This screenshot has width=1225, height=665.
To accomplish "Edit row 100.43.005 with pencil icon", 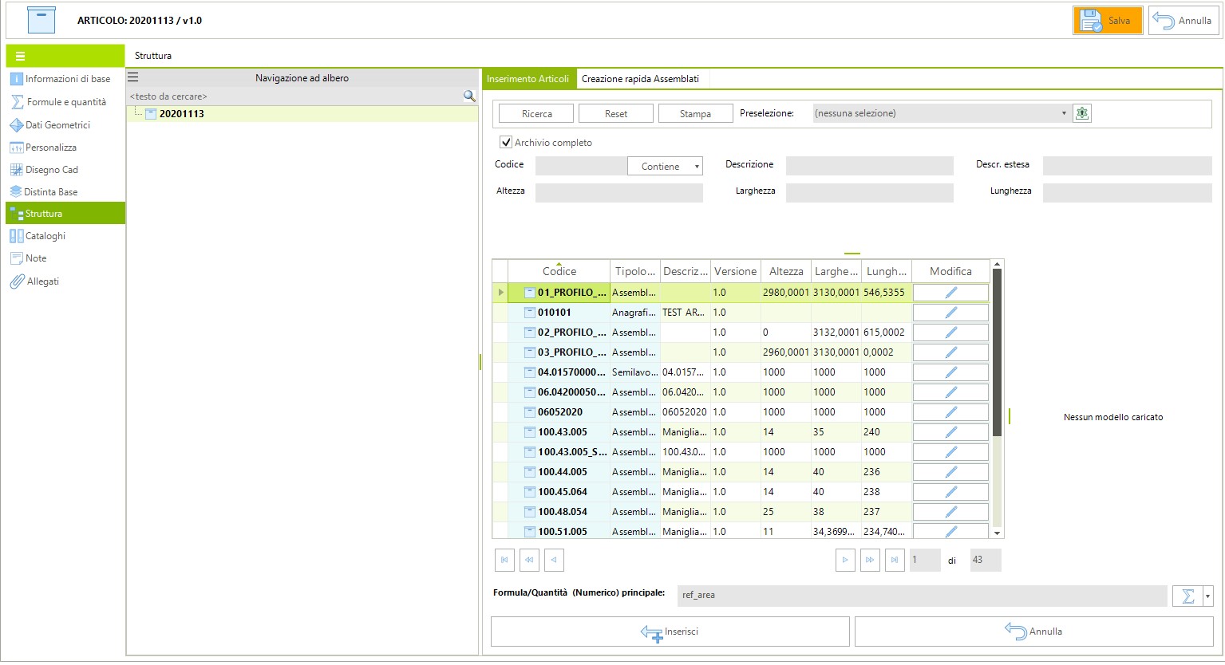I will tap(950, 432).
